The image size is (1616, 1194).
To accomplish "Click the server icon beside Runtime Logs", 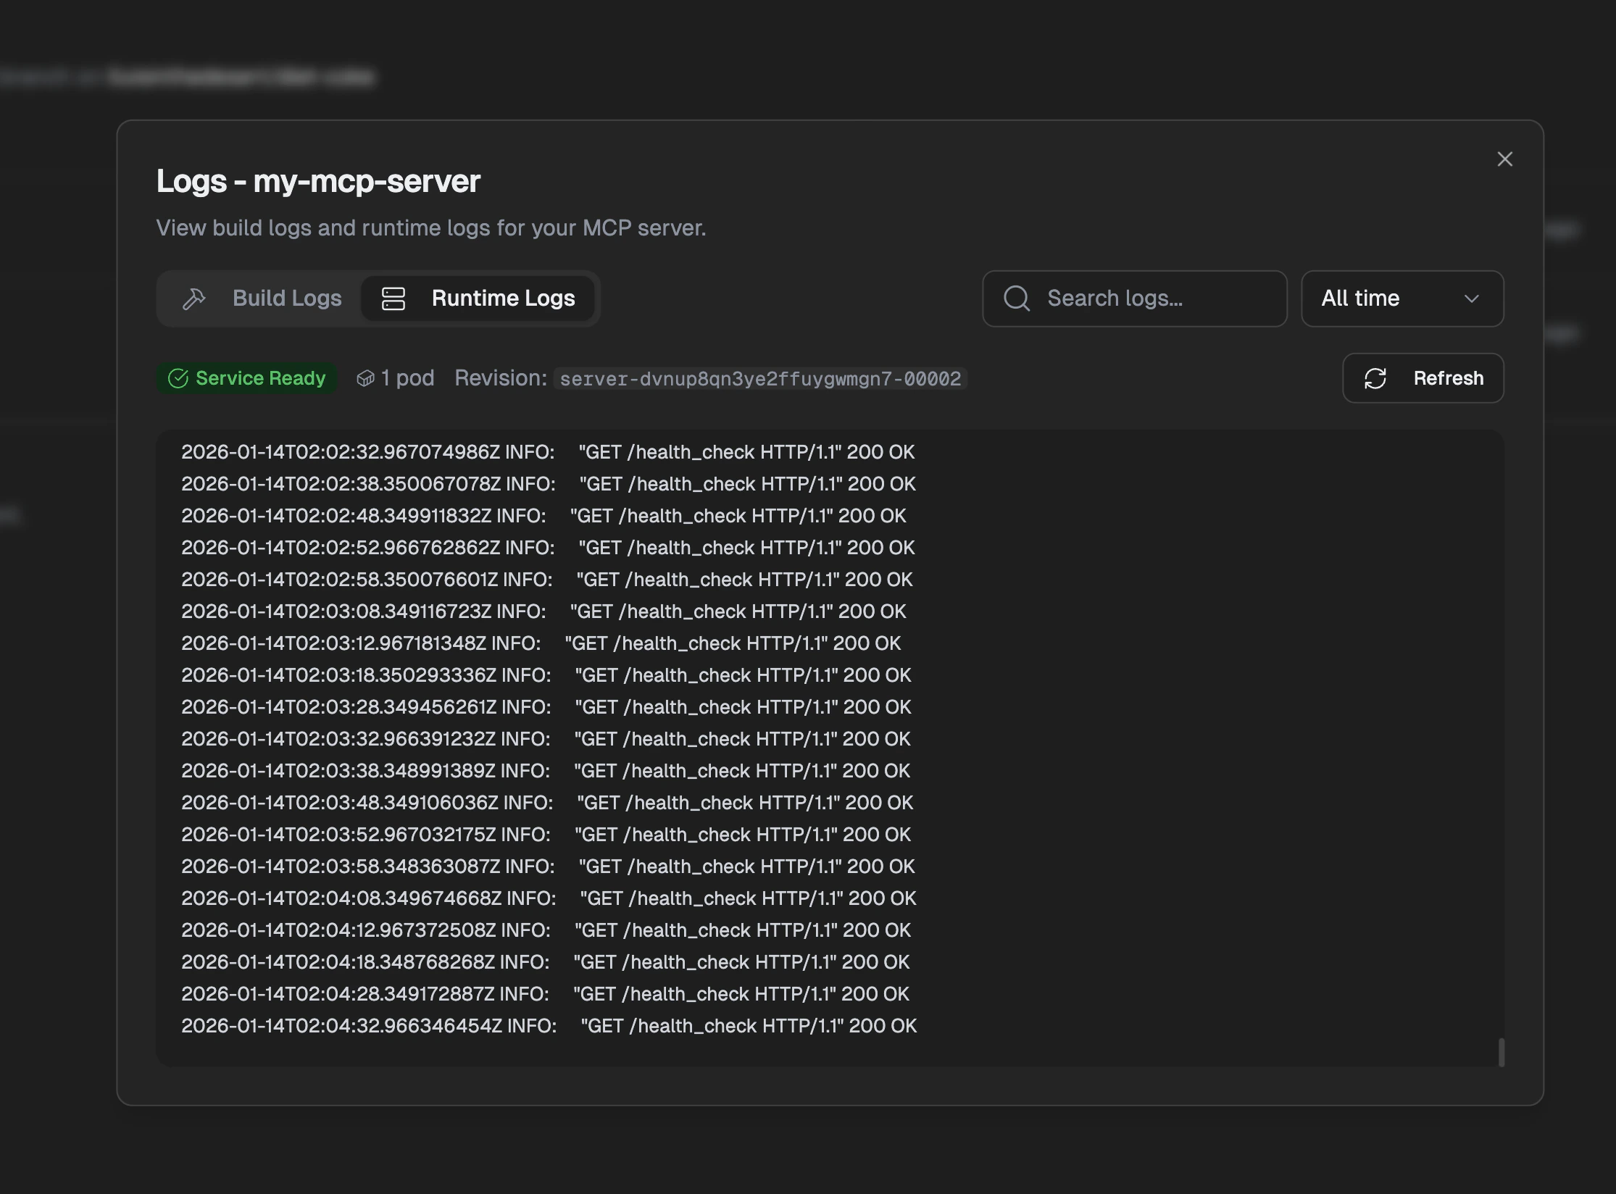I will (393, 298).
